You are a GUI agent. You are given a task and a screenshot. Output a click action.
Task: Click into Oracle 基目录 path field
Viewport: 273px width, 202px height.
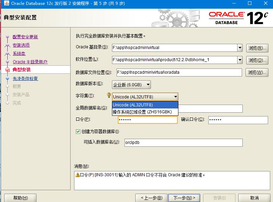pos(175,48)
